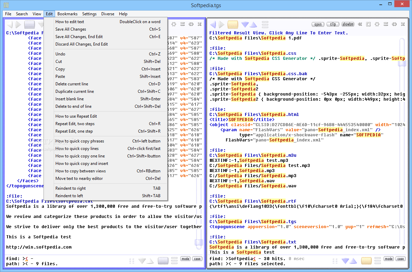
Task: Click the clip button in the right pane
Action: click(x=333, y=24)
